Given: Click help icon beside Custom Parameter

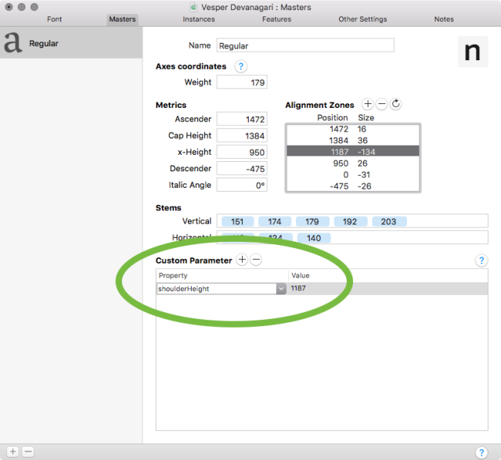Looking at the screenshot, I should (481, 261).
